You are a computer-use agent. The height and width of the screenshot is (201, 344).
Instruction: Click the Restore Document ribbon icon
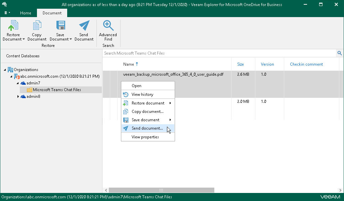pyautogui.click(x=13, y=25)
